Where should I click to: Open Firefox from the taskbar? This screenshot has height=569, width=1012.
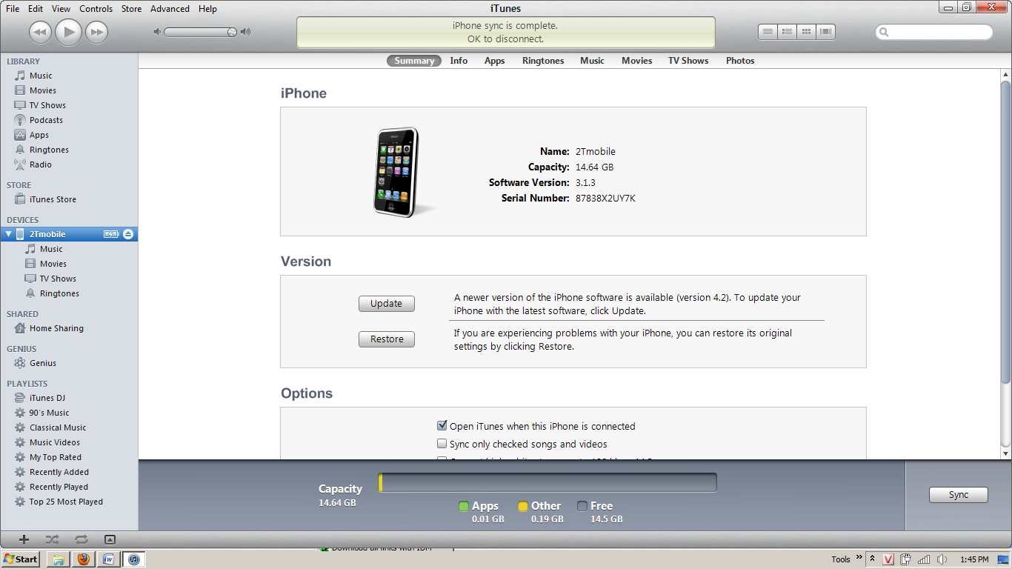[x=83, y=559]
